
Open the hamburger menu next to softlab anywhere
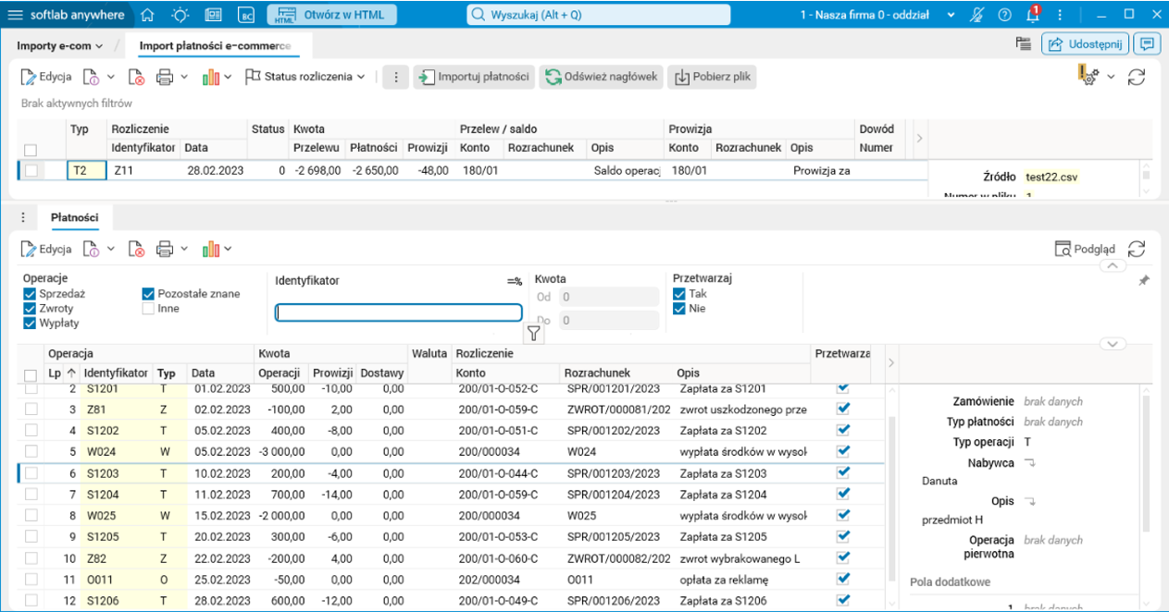(15, 15)
